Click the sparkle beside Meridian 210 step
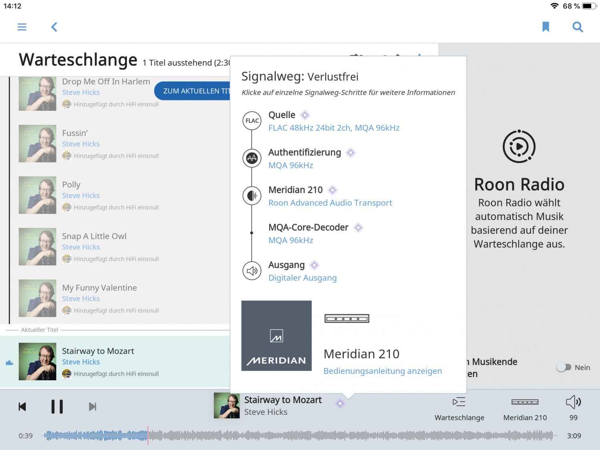The height and width of the screenshot is (450, 600). point(332,190)
